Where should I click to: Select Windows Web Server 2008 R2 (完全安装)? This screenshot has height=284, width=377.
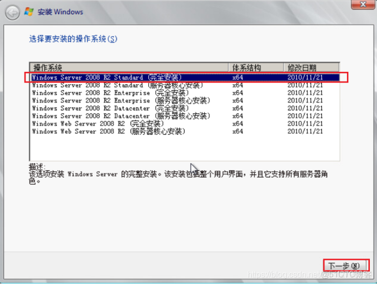pos(185,123)
